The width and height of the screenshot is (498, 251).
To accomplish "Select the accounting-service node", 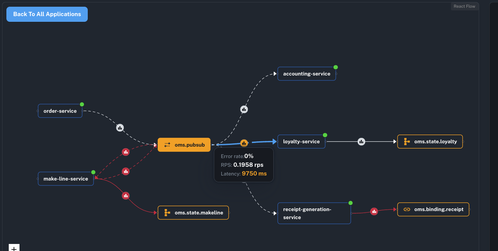I will coord(306,74).
